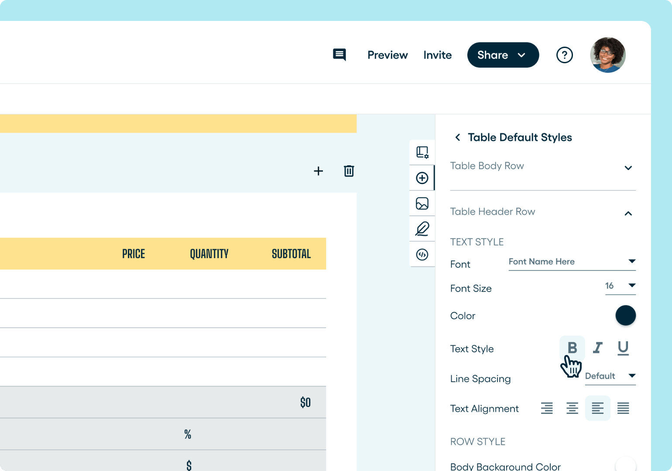Expand the Table Body Row section
The image size is (672, 471).
click(628, 168)
